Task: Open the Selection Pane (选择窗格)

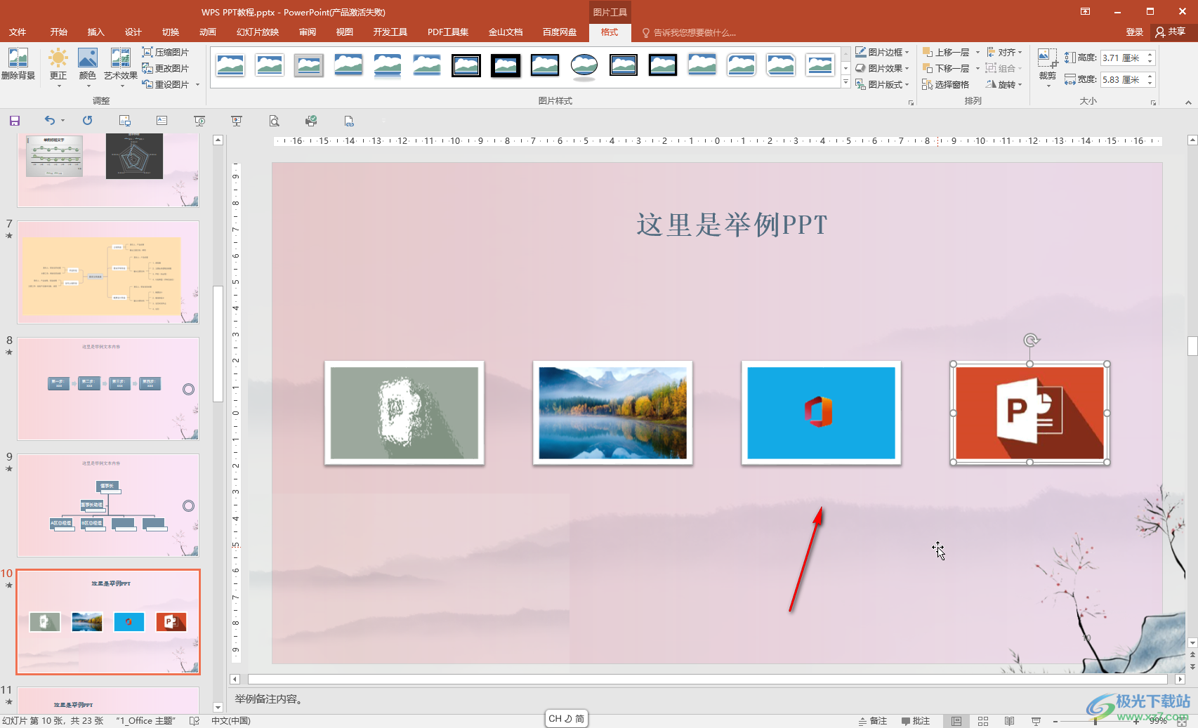Action: (946, 84)
